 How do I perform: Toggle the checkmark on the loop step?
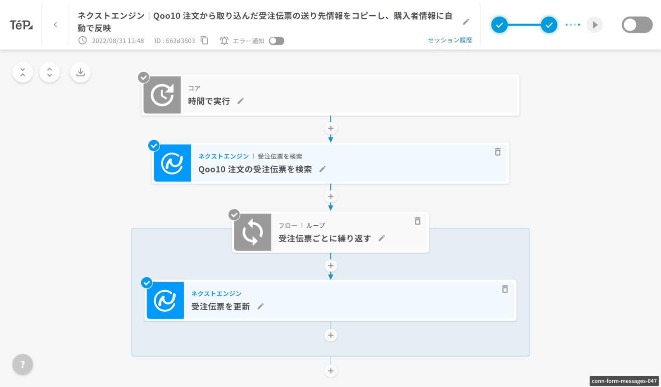pyautogui.click(x=234, y=215)
